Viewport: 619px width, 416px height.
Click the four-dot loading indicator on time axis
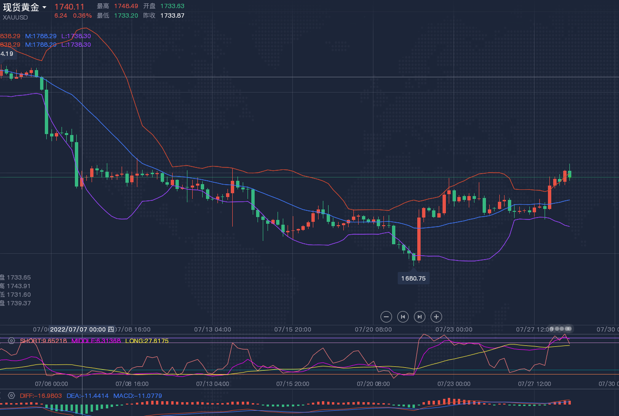pos(560,329)
